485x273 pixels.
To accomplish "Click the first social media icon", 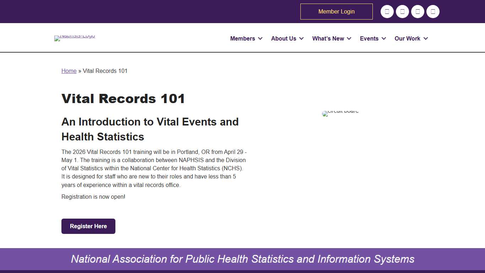I will click(x=387, y=11).
